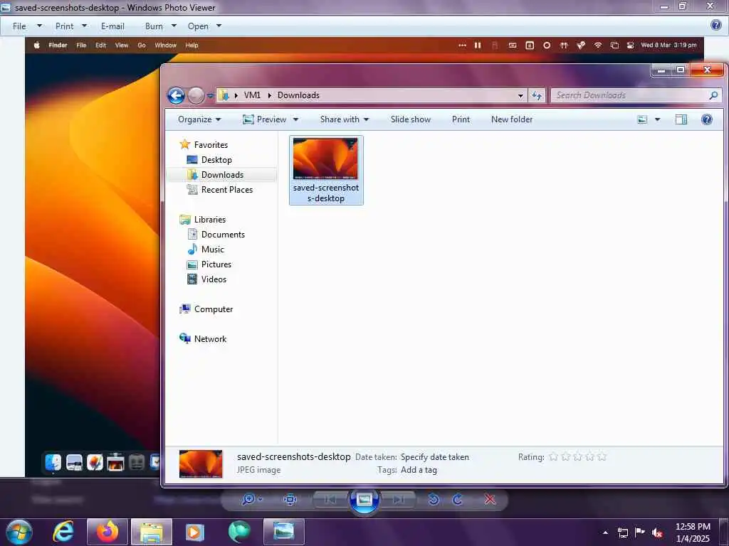This screenshot has height=546, width=729.
Task: Click inside the Search Downloads field
Action: (629, 95)
